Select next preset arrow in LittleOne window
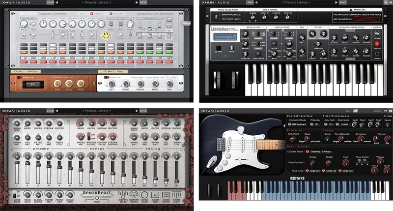This screenshot has width=393, height=211. coord(337,2)
